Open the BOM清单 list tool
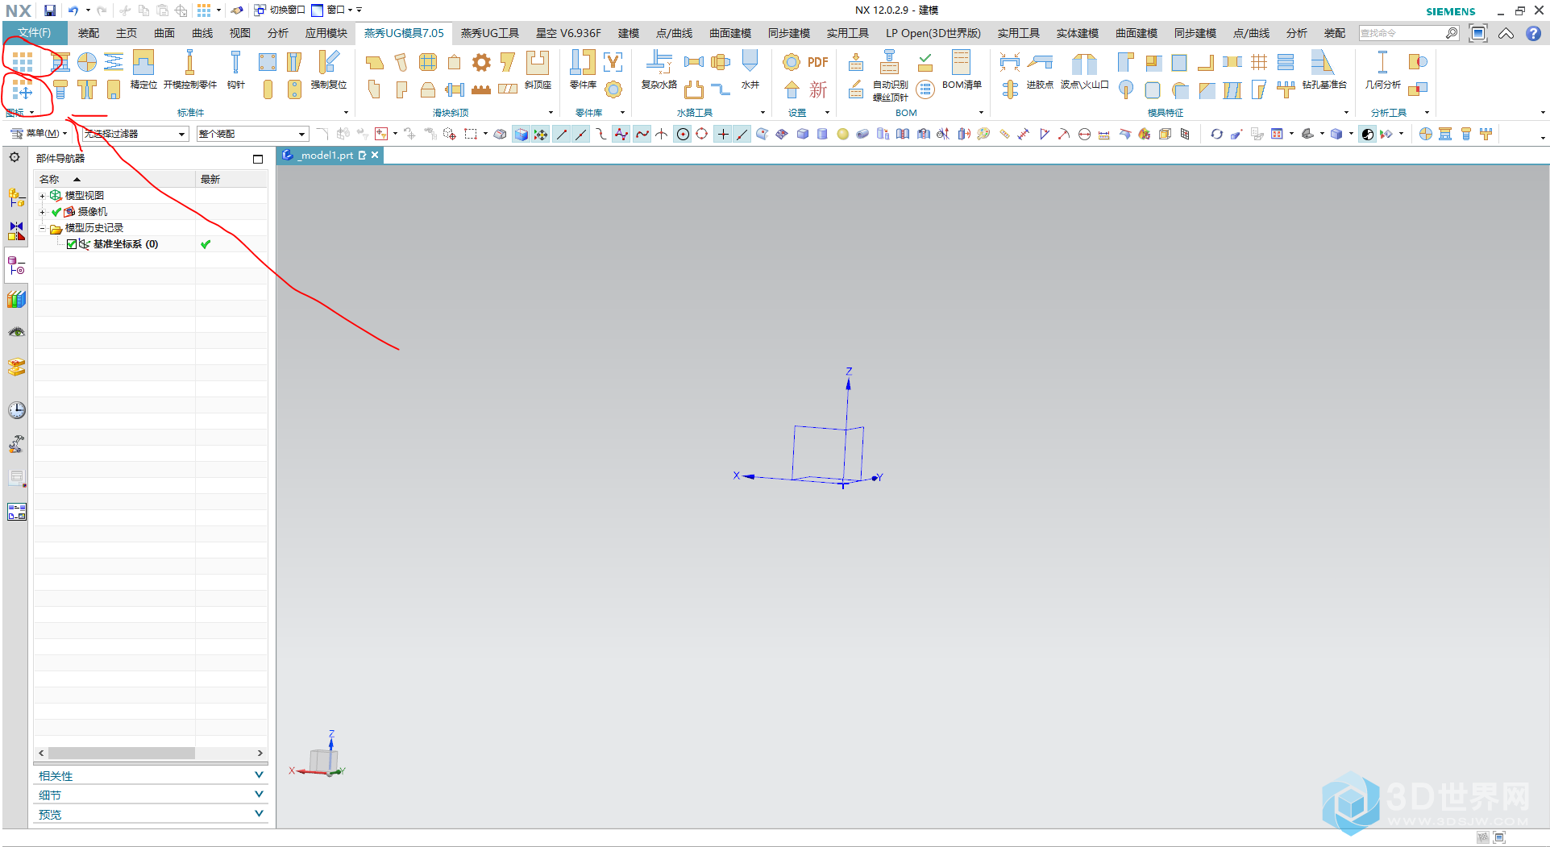 962,69
